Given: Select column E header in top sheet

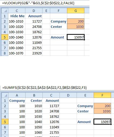Looking at the screenshot, I should click(46, 11).
